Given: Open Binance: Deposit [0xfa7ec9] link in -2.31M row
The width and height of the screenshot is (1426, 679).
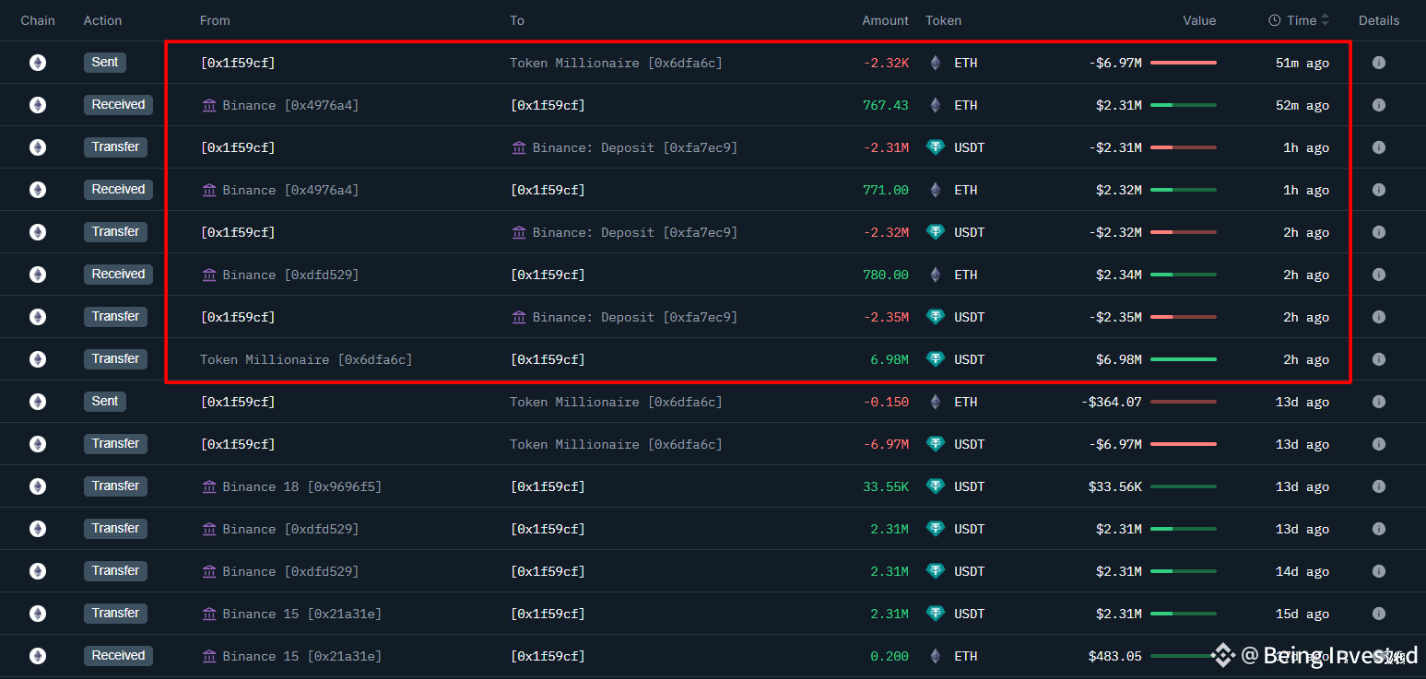Looking at the screenshot, I should (x=634, y=147).
